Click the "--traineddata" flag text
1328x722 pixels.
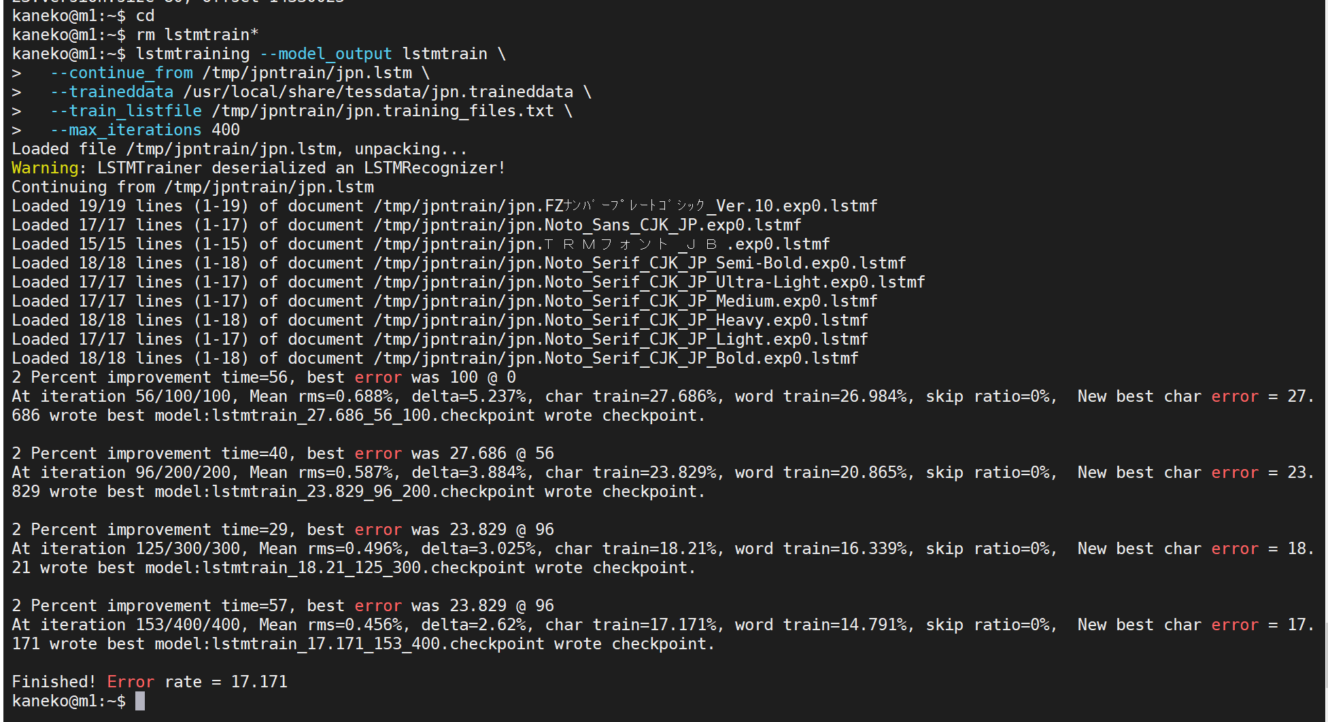tap(112, 92)
